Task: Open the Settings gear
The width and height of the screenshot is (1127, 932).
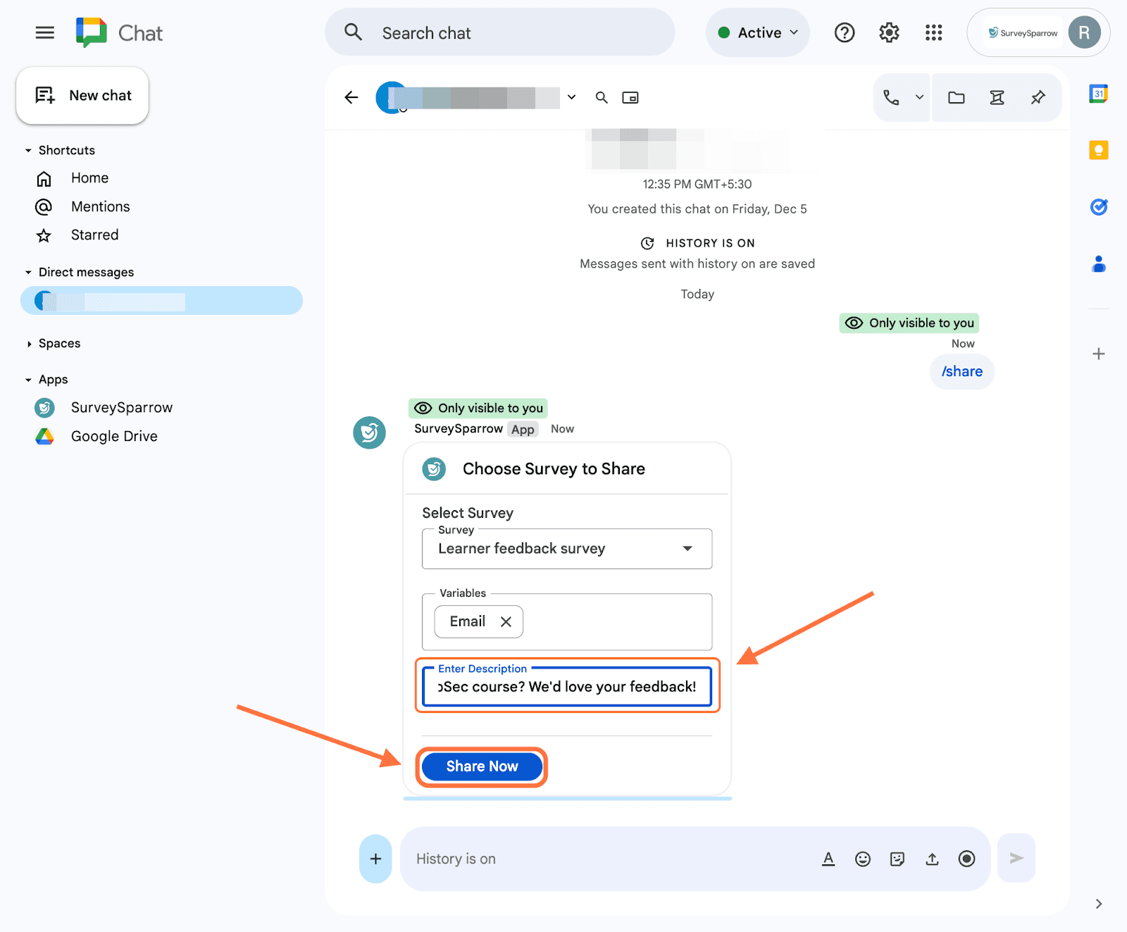Action: pos(889,33)
